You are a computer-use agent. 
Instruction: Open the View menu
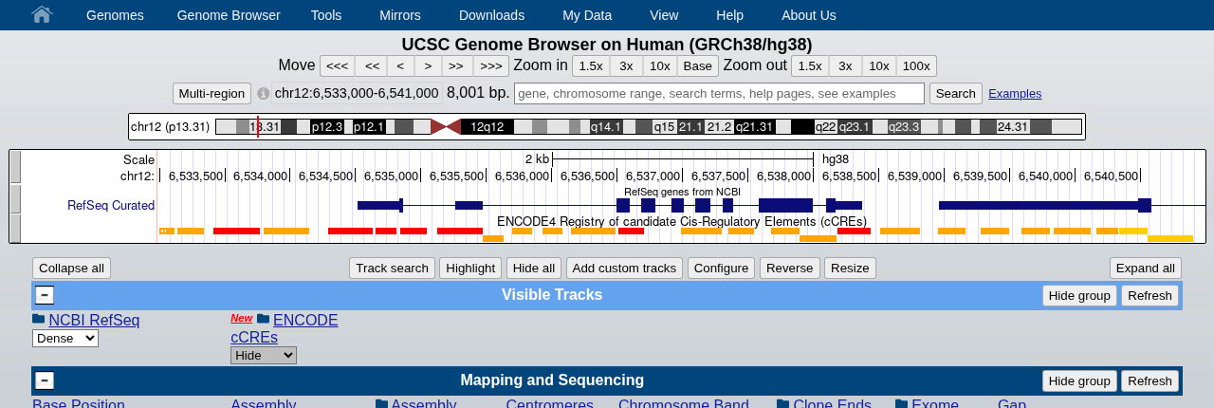(x=664, y=15)
